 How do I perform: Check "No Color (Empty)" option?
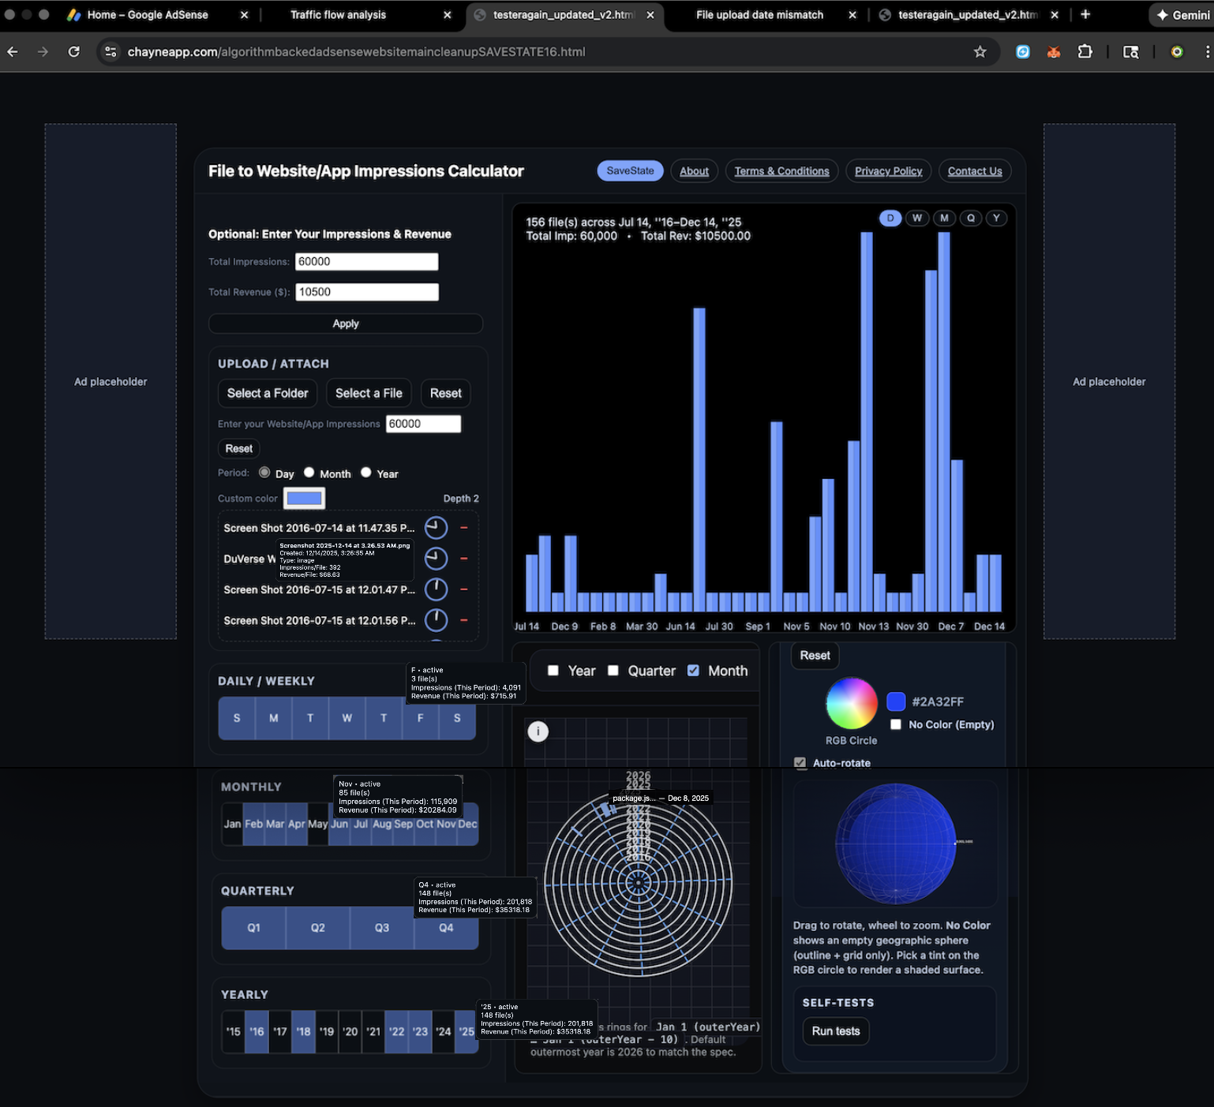(895, 724)
